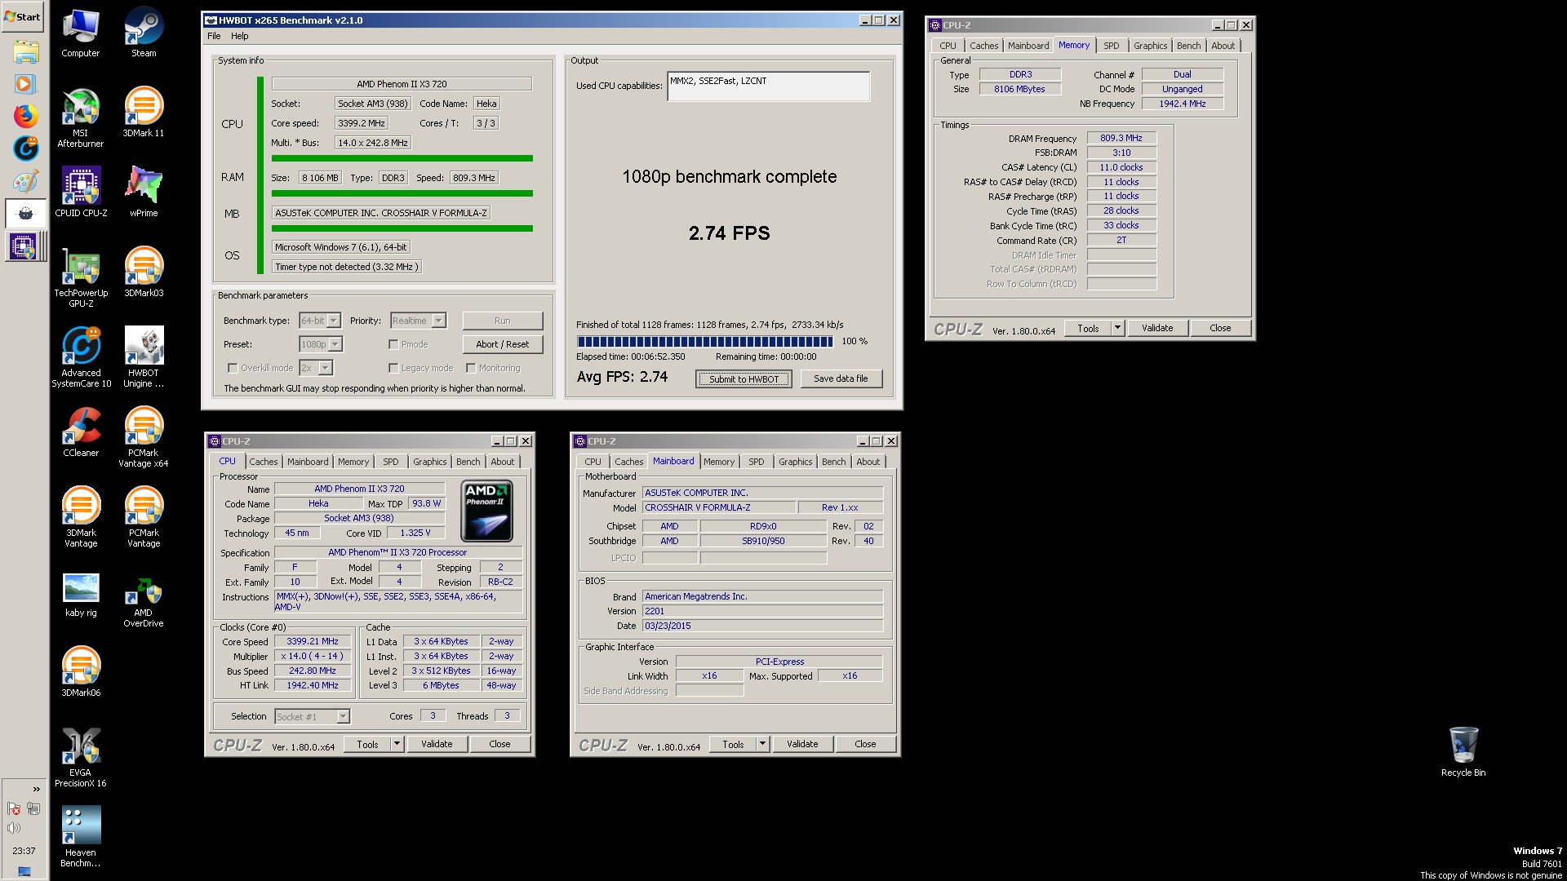
Task: Open Paint from the taskbar
Action: coord(25,182)
